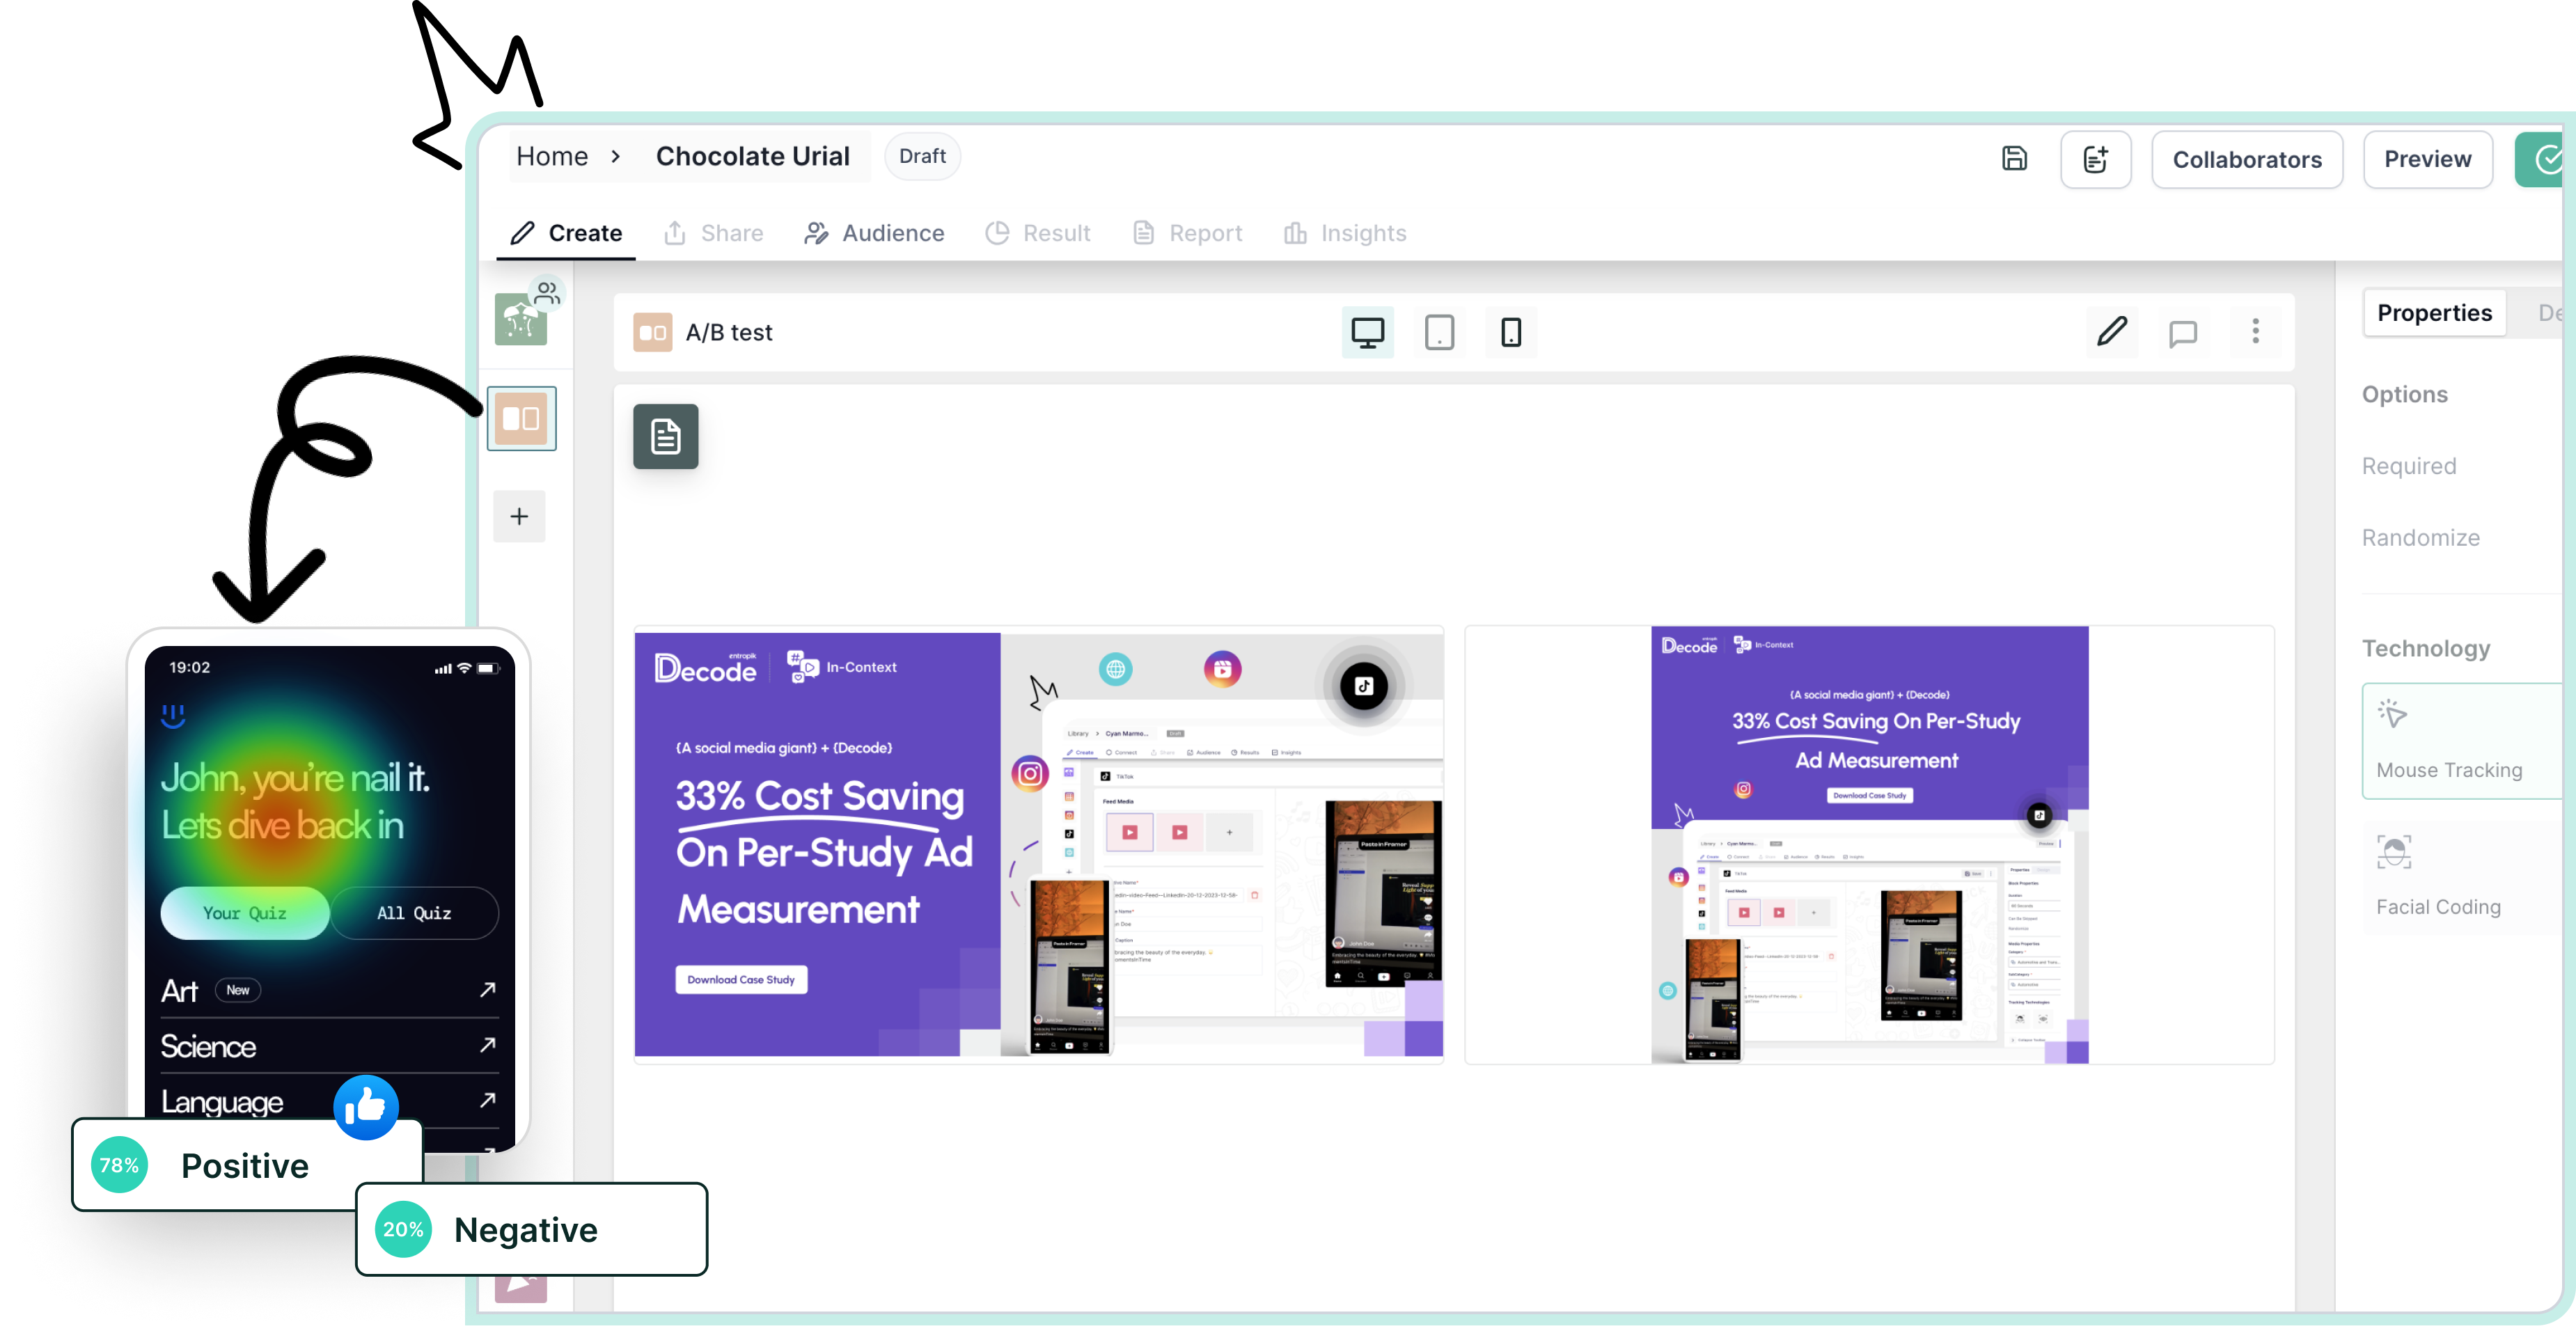
Task: Click the Randomize option label
Action: (2420, 538)
